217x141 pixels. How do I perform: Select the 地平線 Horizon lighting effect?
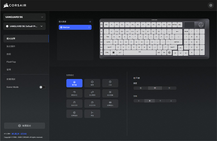[x=74, y=83]
